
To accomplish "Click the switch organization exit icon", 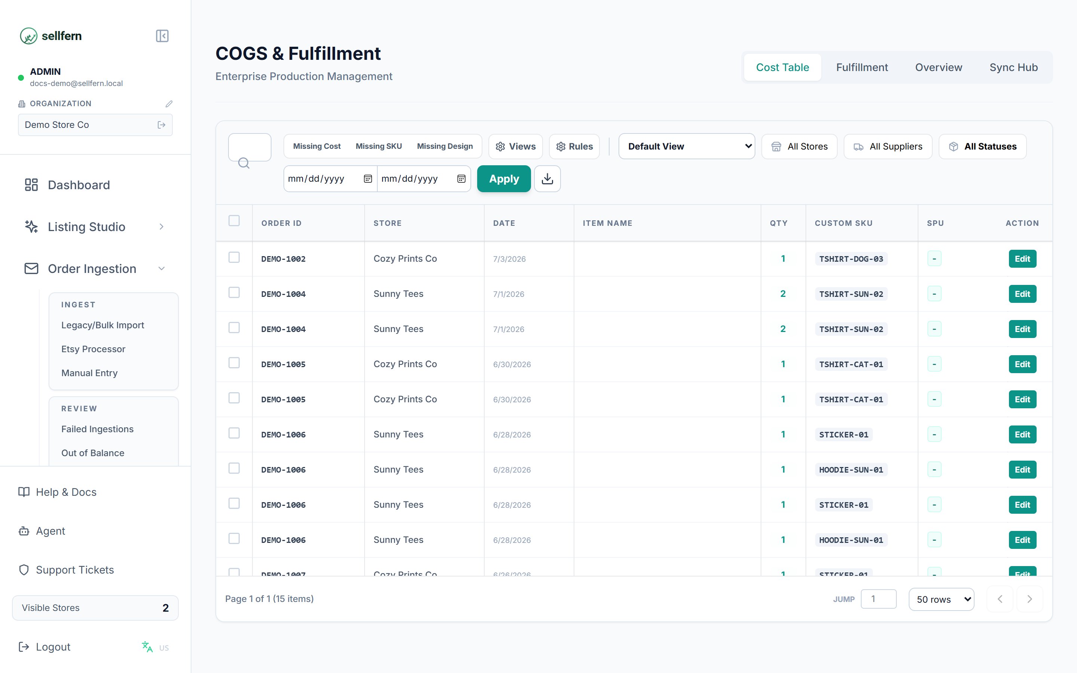I will [x=162, y=125].
